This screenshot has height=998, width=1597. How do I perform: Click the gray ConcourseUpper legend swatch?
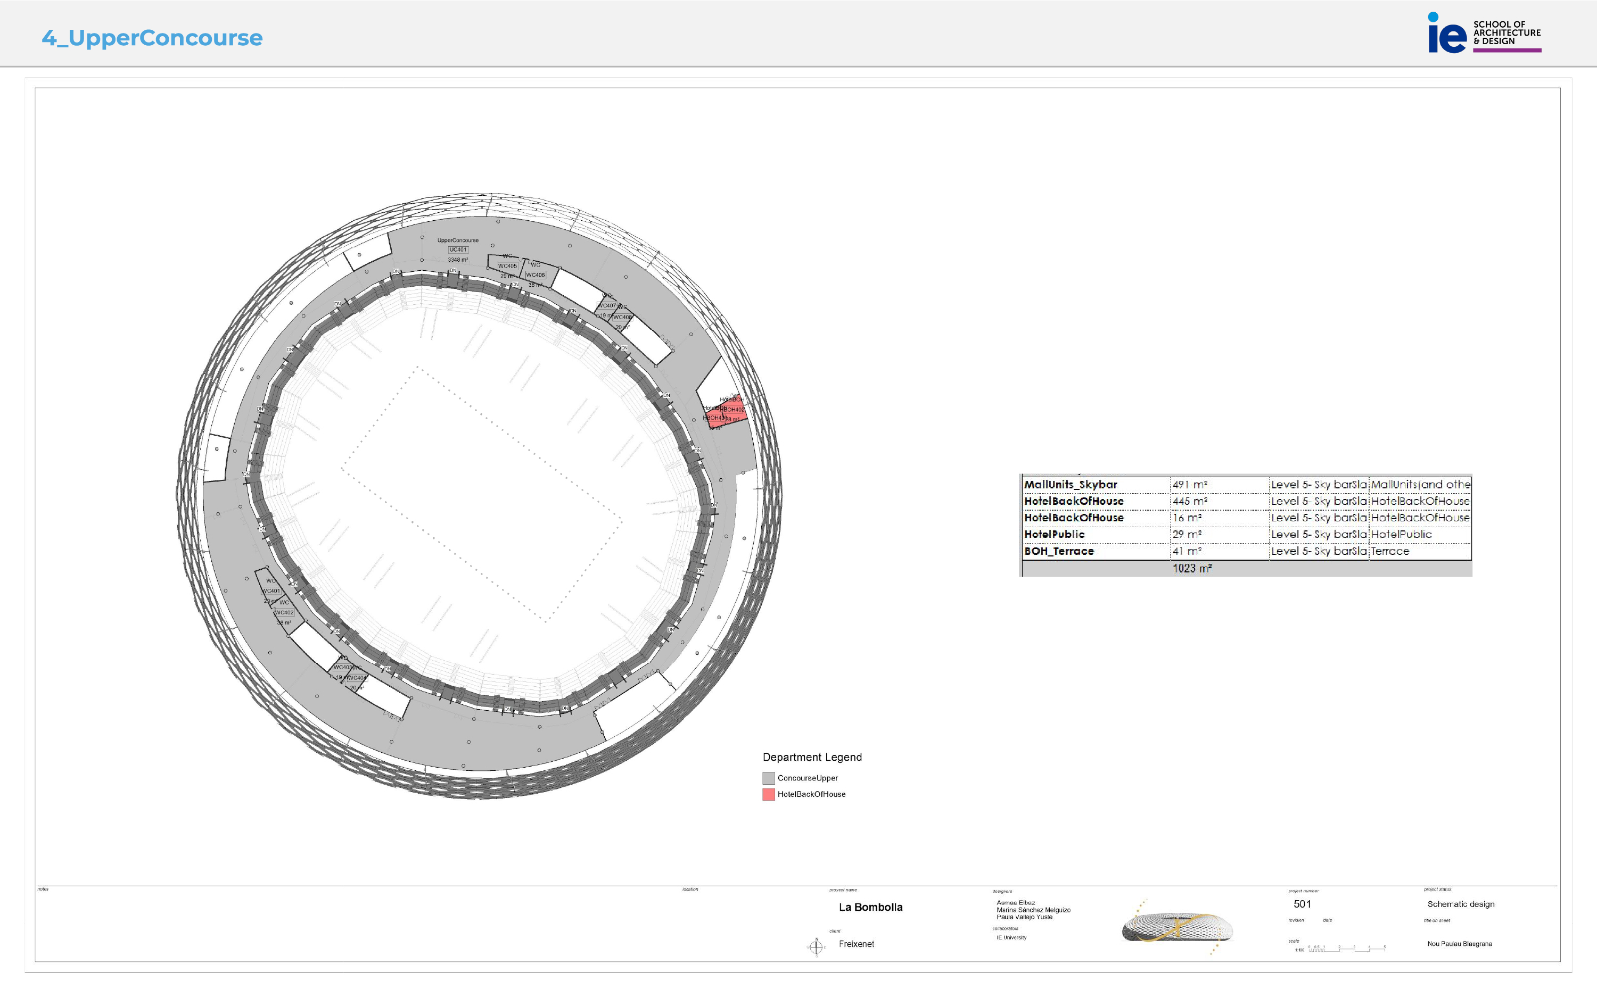coord(768,778)
